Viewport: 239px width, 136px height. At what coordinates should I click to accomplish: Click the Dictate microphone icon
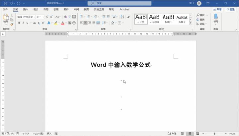(216, 17)
